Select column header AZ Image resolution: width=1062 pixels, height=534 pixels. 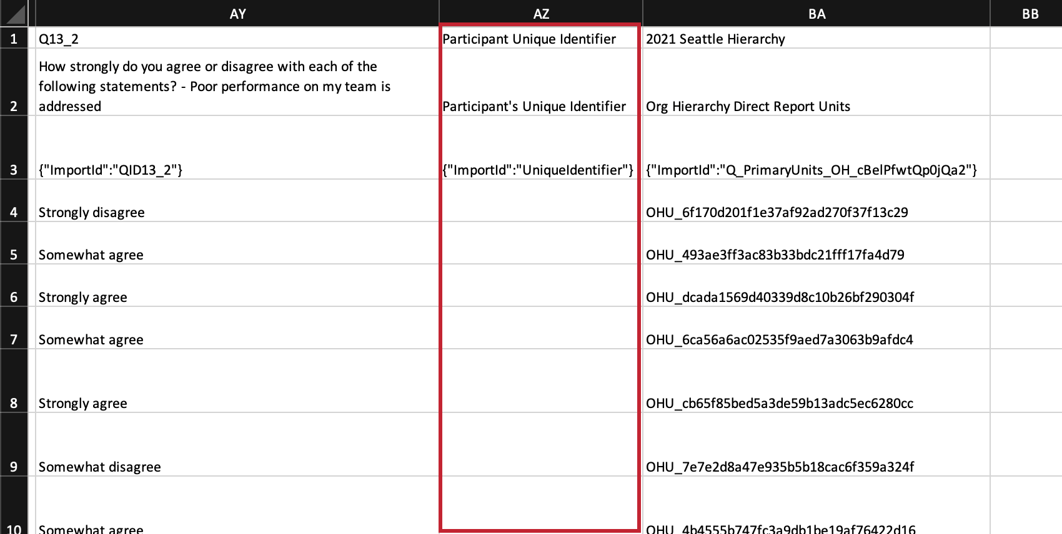click(541, 13)
